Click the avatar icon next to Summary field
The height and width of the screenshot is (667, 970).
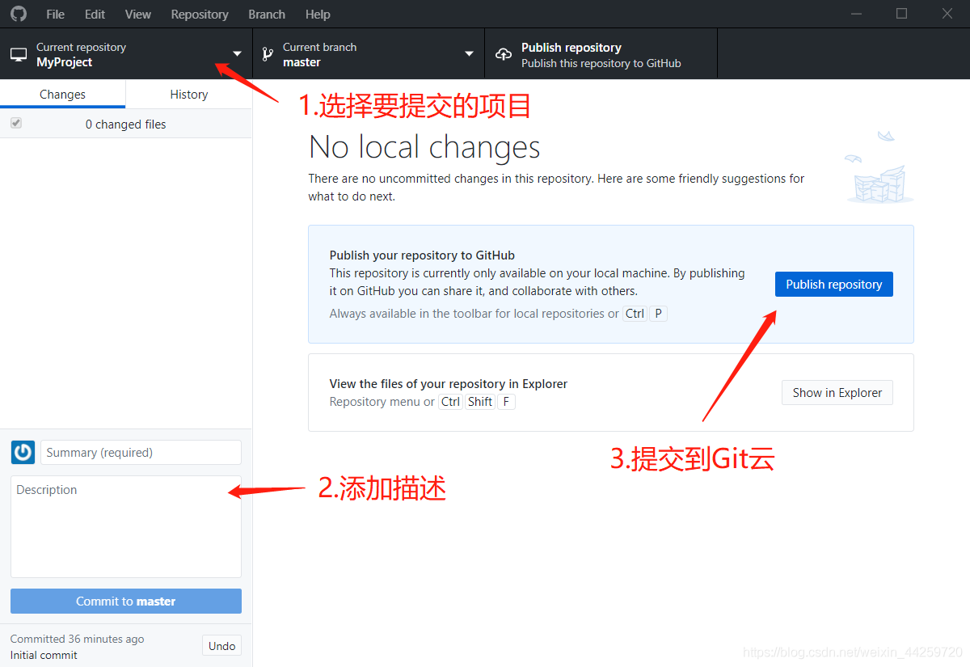(x=23, y=452)
